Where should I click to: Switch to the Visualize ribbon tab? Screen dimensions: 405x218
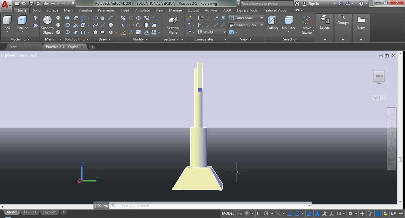click(85, 10)
